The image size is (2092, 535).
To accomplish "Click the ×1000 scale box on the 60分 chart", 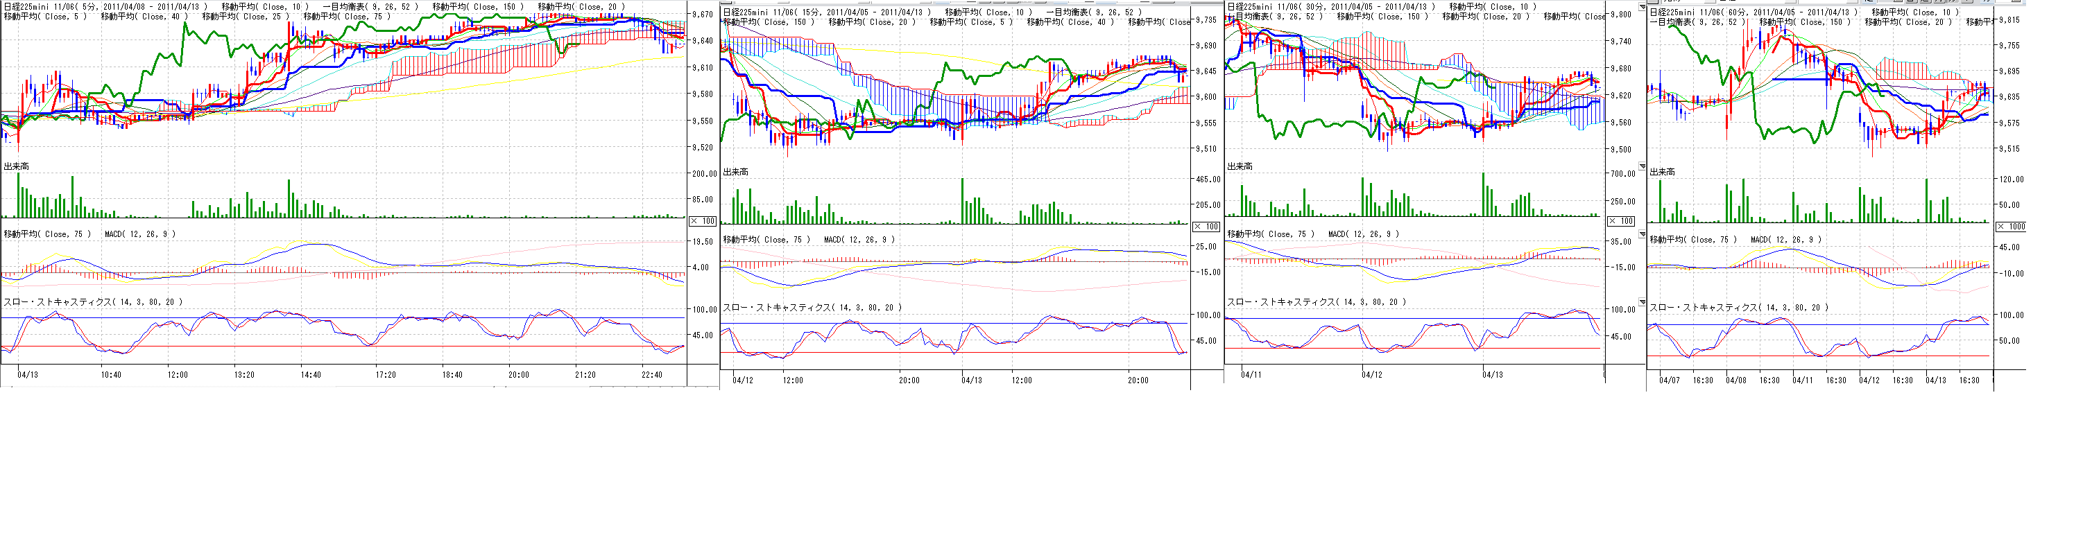I will point(2011,227).
